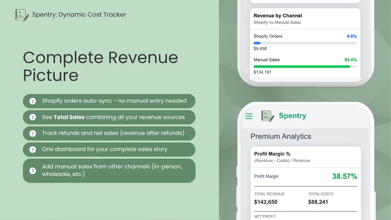391x220 pixels.
Task: Click the Shopify Orders label
Action: [268, 36]
